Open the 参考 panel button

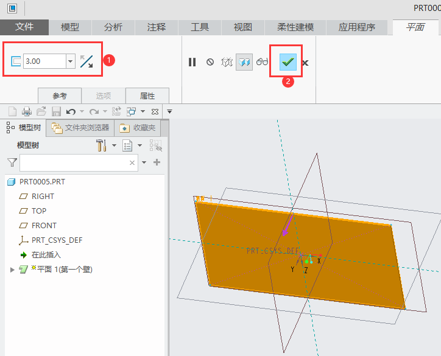[x=59, y=96]
